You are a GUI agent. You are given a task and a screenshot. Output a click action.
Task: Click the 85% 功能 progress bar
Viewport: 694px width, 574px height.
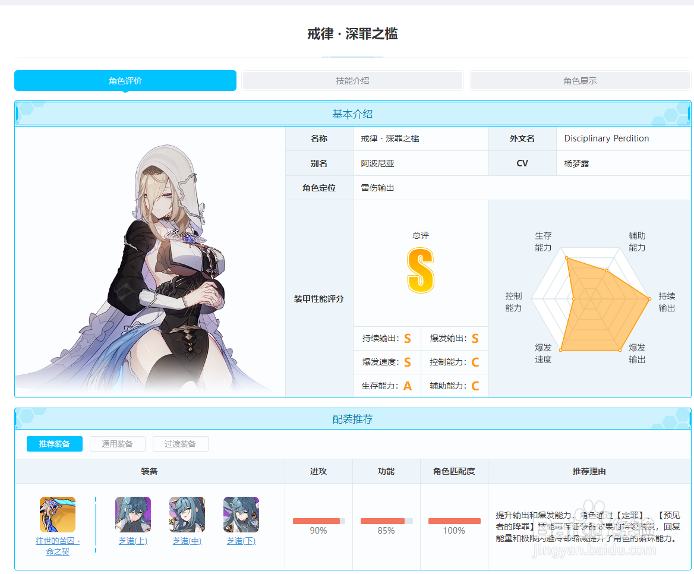pyautogui.click(x=386, y=521)
